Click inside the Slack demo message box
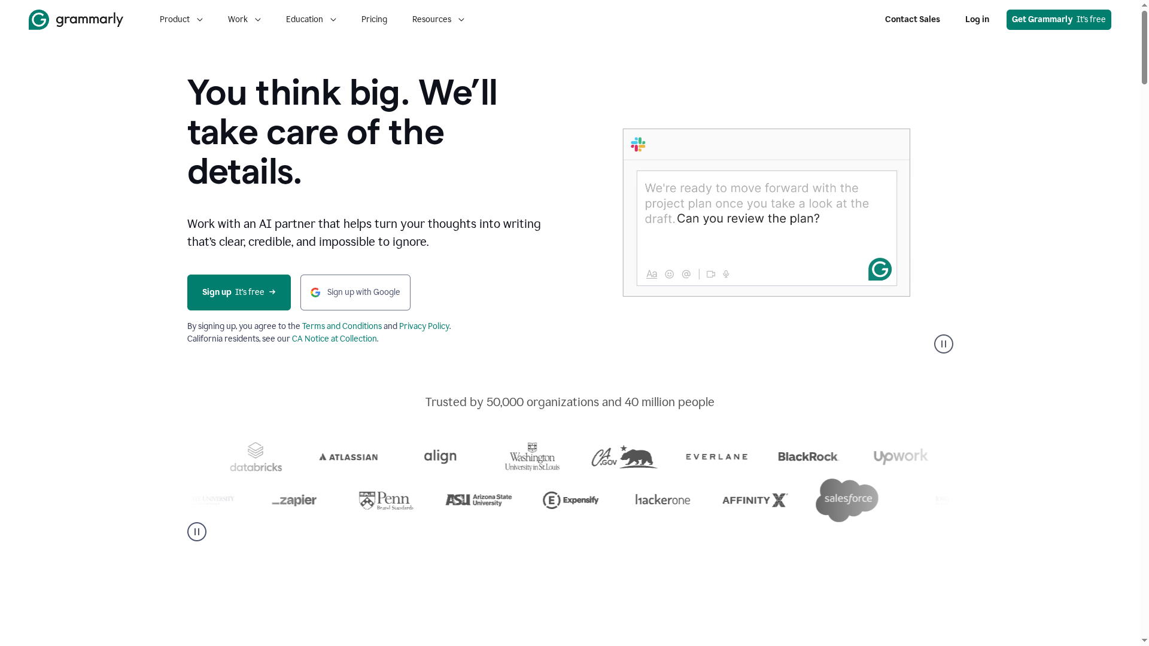1149x646 pixels. coord(767,228)
